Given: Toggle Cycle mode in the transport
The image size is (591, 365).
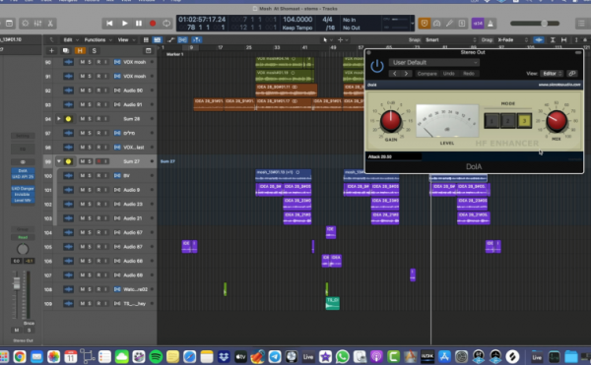Looking at the screenshot, I should click(x=166, y=24).
